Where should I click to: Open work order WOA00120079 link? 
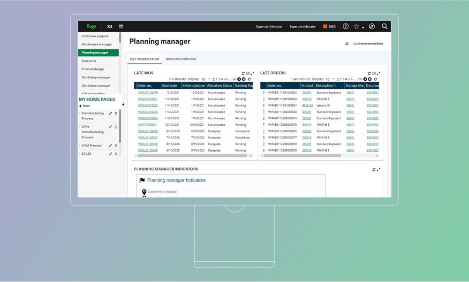(x=148, y=93)
